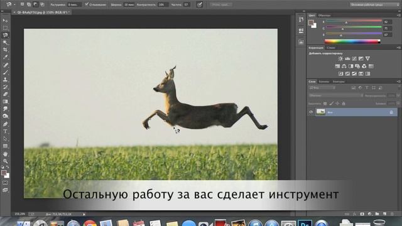The image size is (402, 226).
Task: Switch to the Образцы tab
Action: [324, 15]
